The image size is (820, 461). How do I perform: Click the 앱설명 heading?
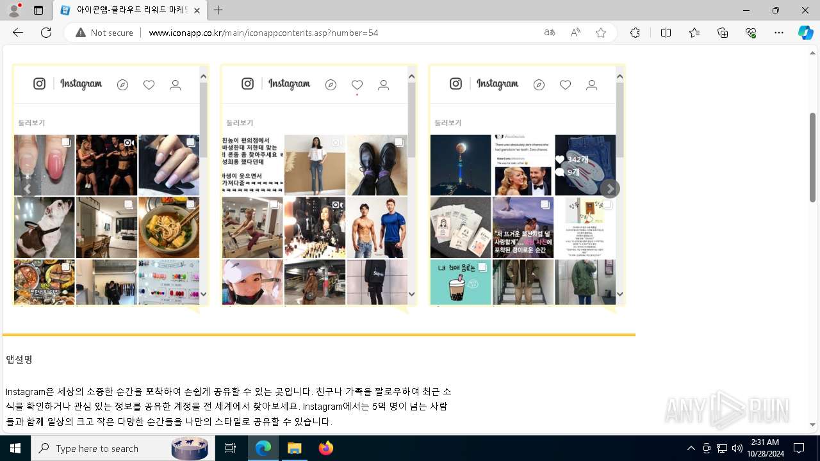pyautogui.click(x=19, y=359)
